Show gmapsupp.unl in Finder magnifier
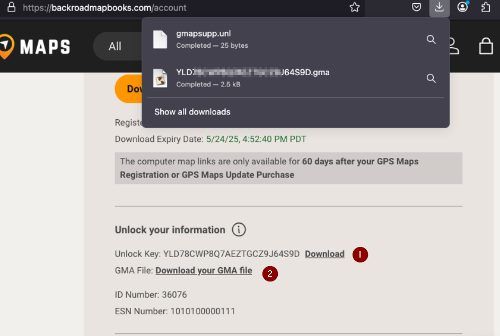 pos(431,40)
